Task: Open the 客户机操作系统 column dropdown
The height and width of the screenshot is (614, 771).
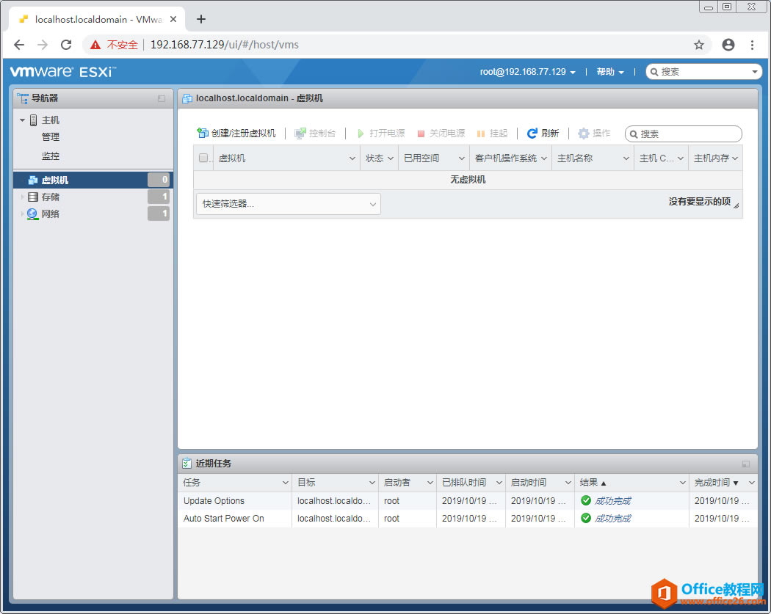Action: 544,158
